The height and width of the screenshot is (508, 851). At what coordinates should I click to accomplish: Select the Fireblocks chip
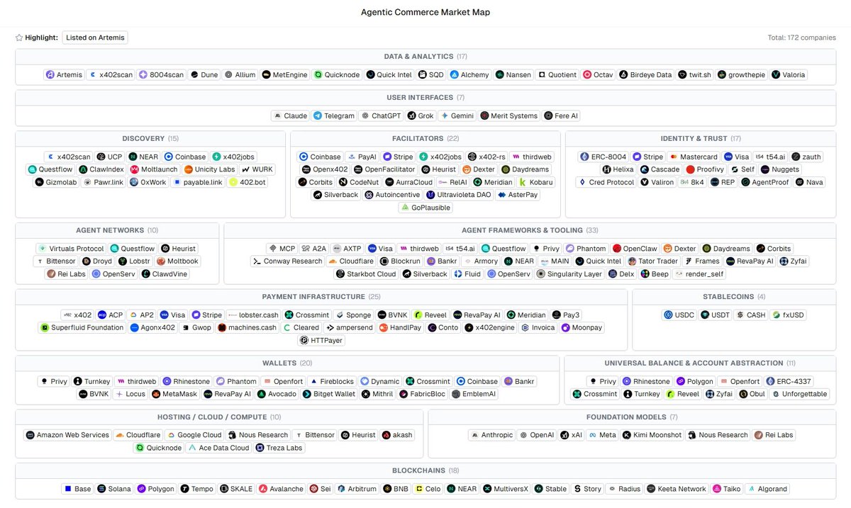332,382
